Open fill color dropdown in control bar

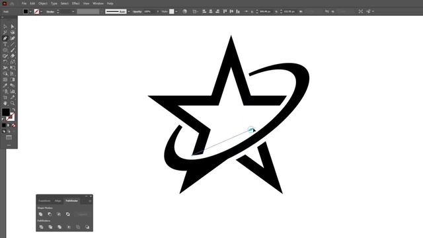tap(30, 12)
